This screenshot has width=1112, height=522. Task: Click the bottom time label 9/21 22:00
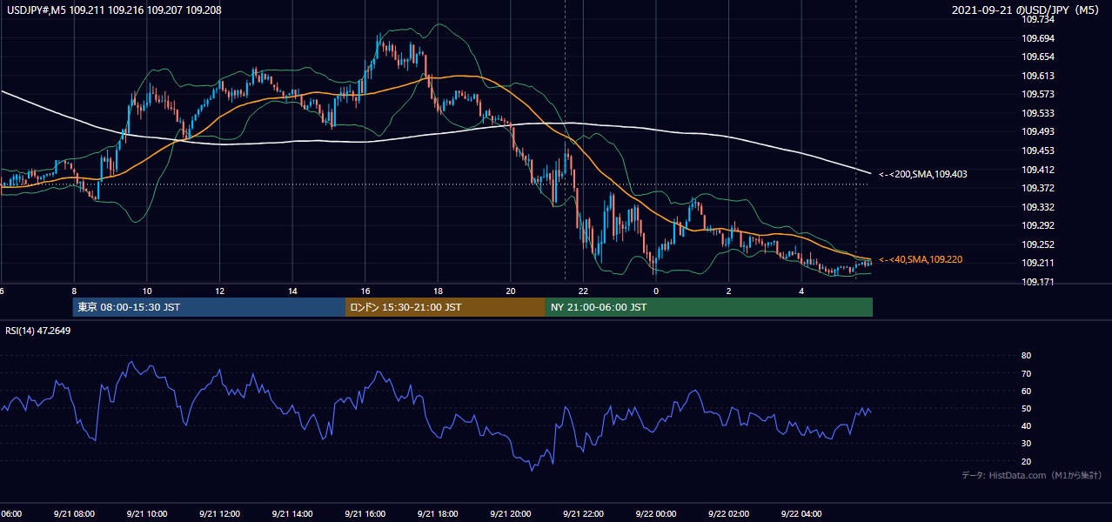(x=583, y=514)
